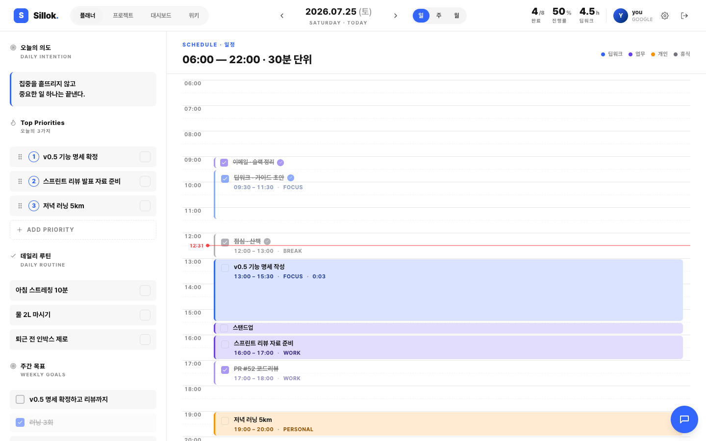Screen dimensions: 706x441
Task: Click priority number 3 badge
Action: [x=34, y=206]
